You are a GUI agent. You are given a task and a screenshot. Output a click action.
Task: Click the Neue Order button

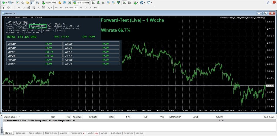click(49, 3)
